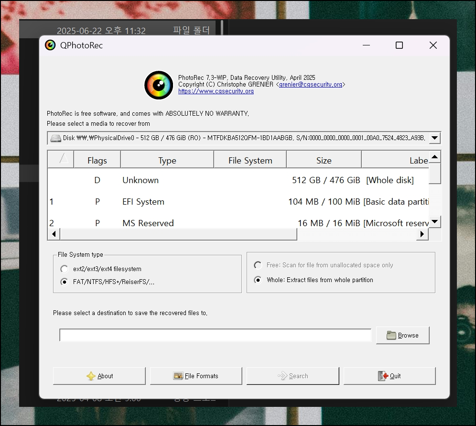
Task: Click the Search button
Action: [x=292, y=376]
